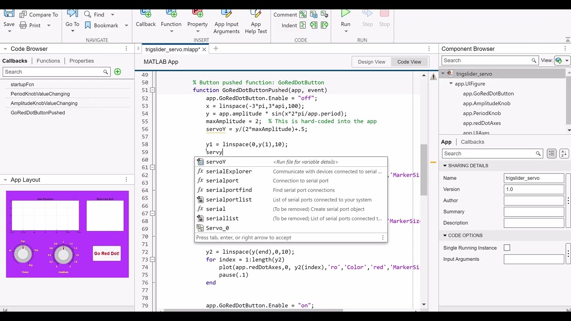The image size is (571, 321).
Task: Click the Code Browser search field
Action: (x=56, y=72)
